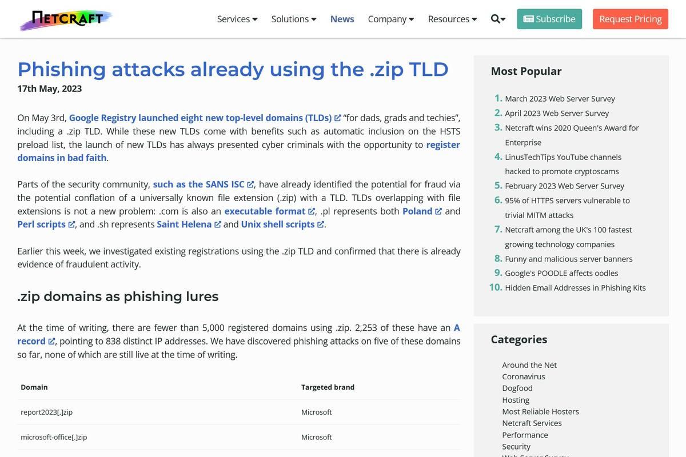Expand the Services menu
686x457 pixels.
pyautogui.click(x=237, y=19)
